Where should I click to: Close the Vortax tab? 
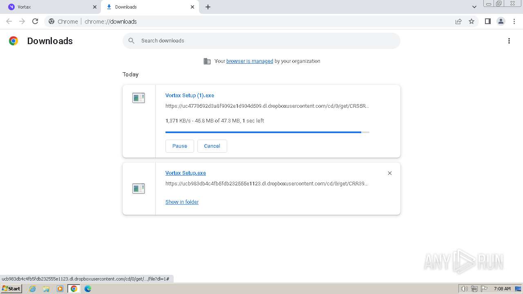click(x=95, y=7)
